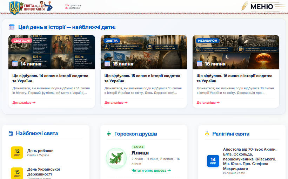Click 'Детальніше' under the 16 липня card
288x179 pixels.
tap(208, 103)
